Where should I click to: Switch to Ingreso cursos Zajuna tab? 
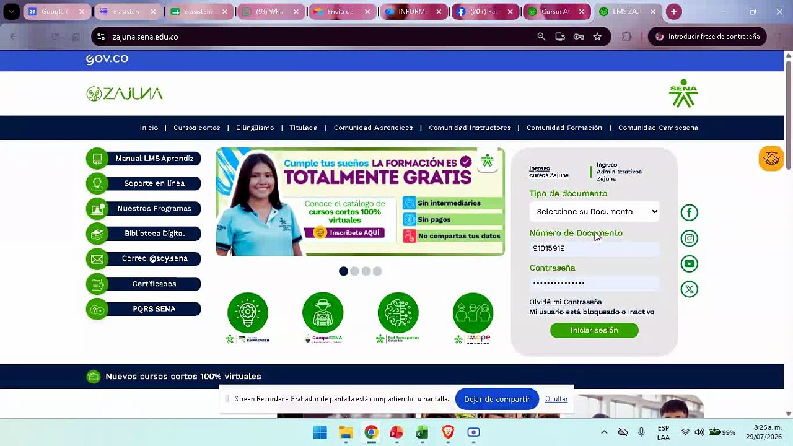point(549,172)
